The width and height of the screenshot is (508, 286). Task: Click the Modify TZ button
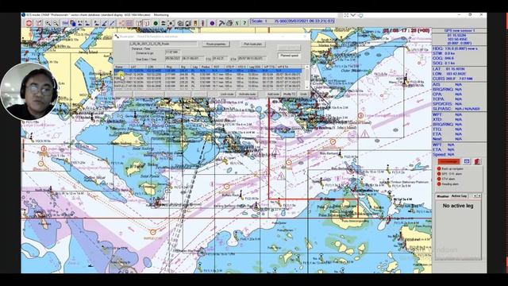click(x=289, y=94)
